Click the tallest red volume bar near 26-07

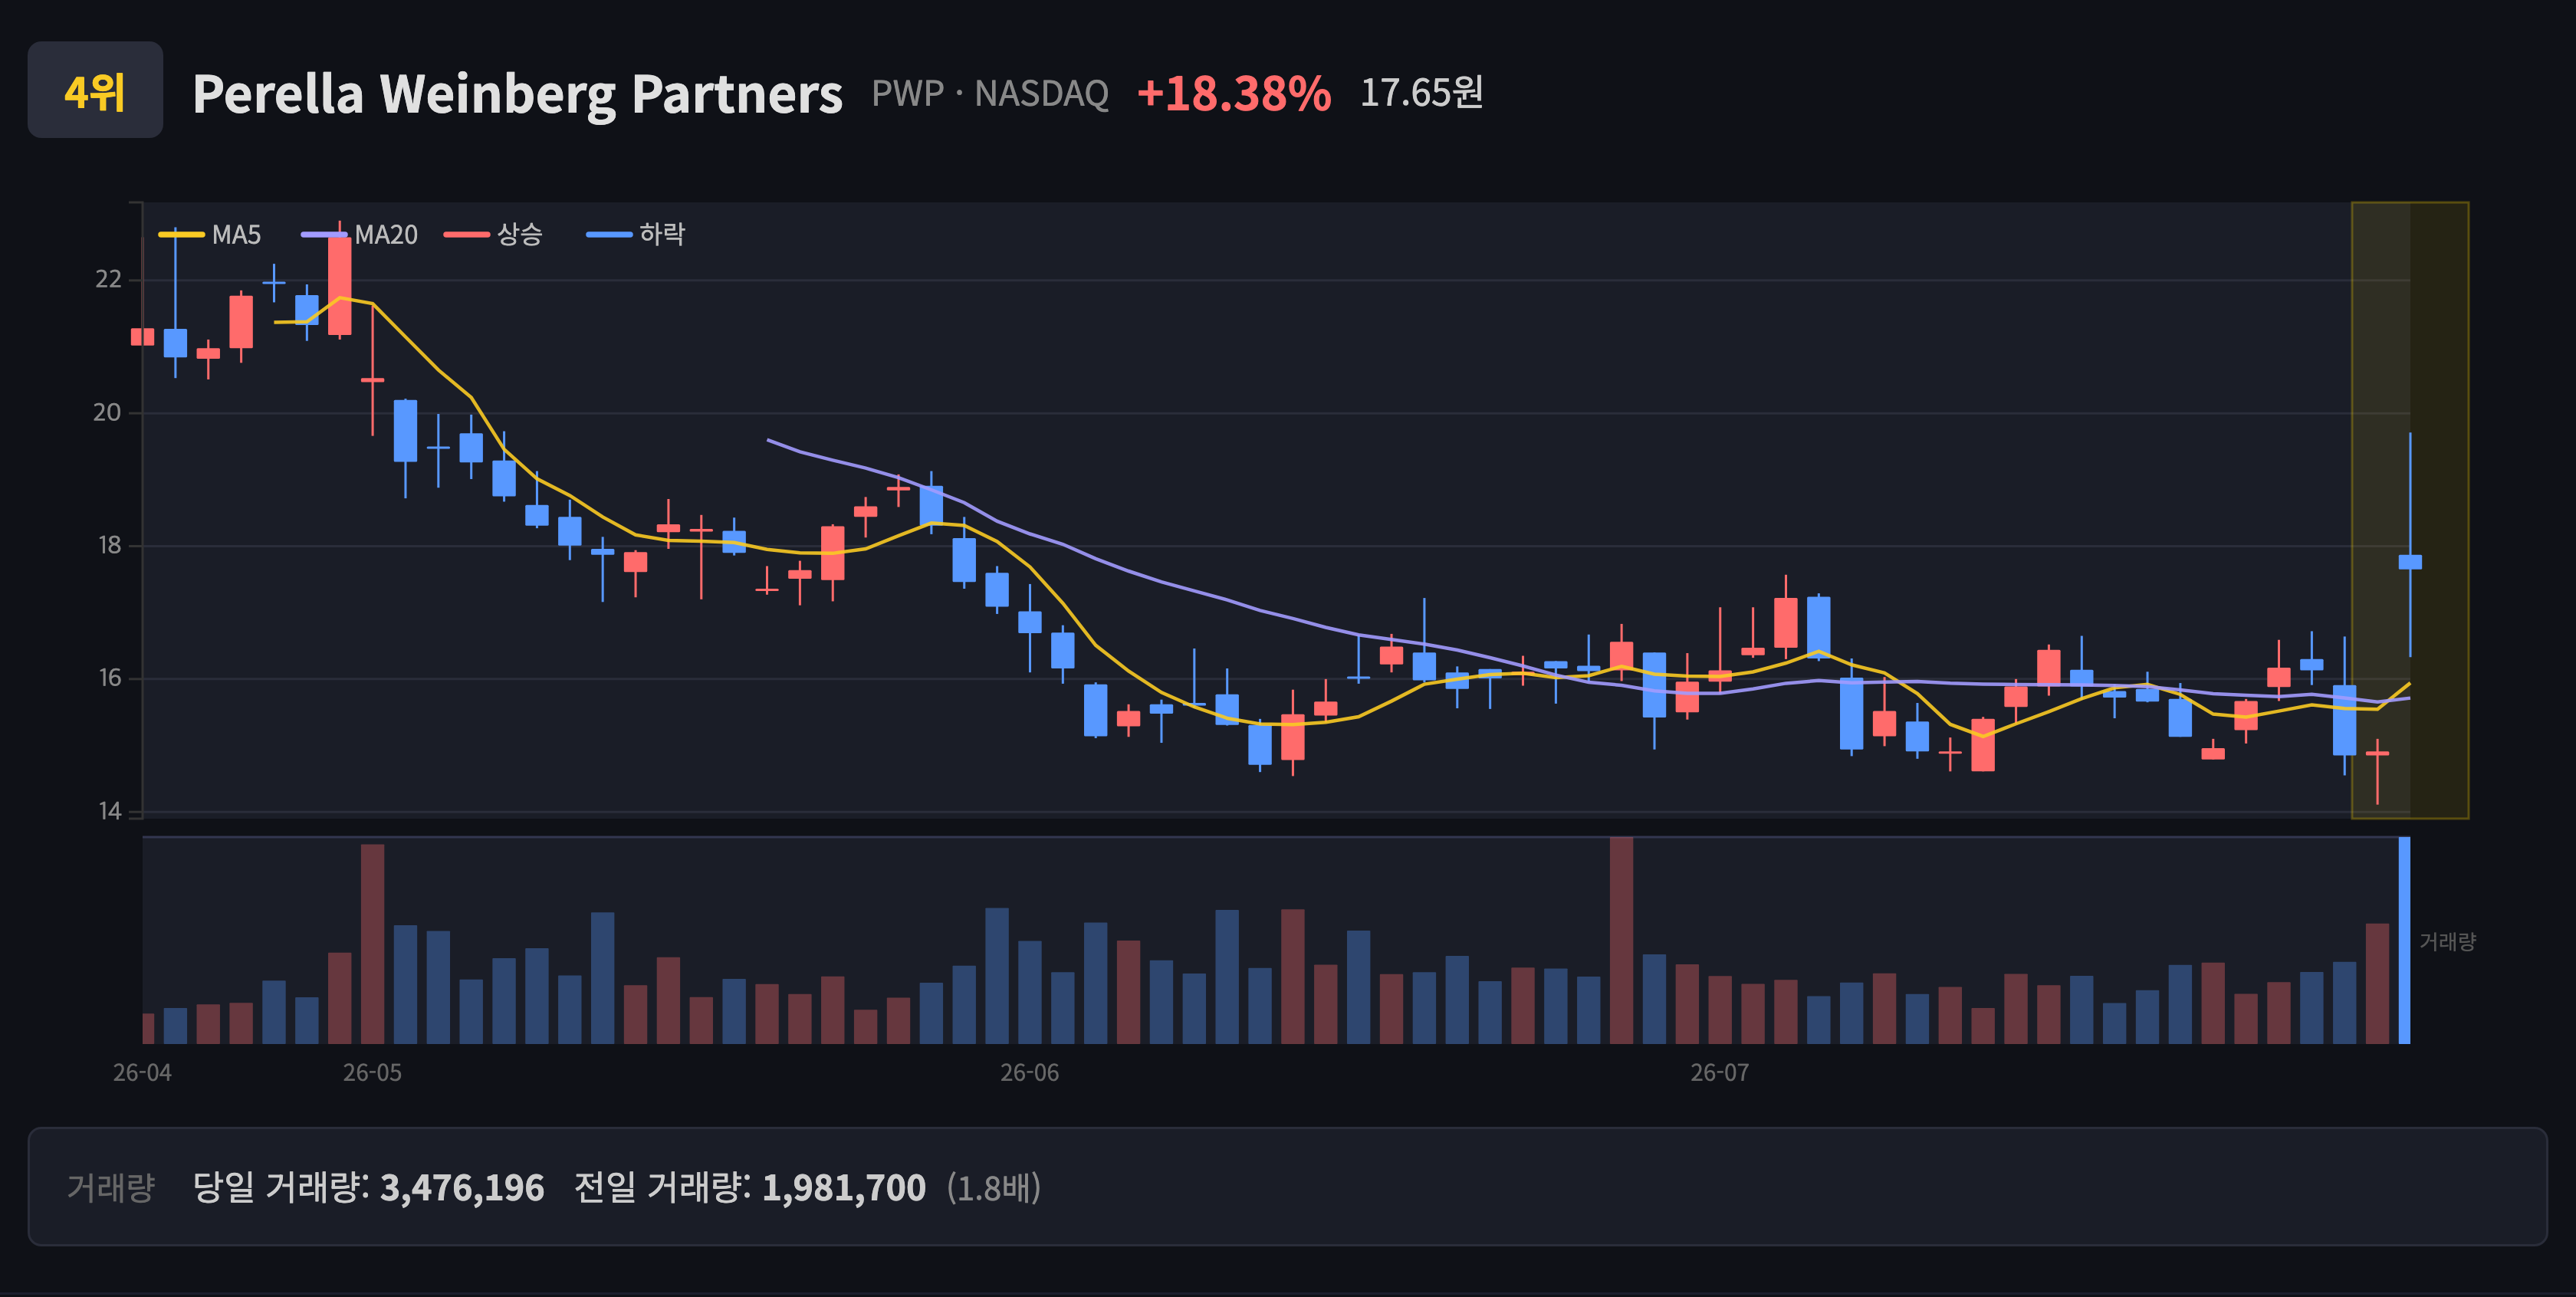(1621, 940)
